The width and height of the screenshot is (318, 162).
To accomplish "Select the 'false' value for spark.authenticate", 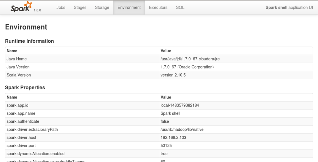I will click(x=165, y=121).
